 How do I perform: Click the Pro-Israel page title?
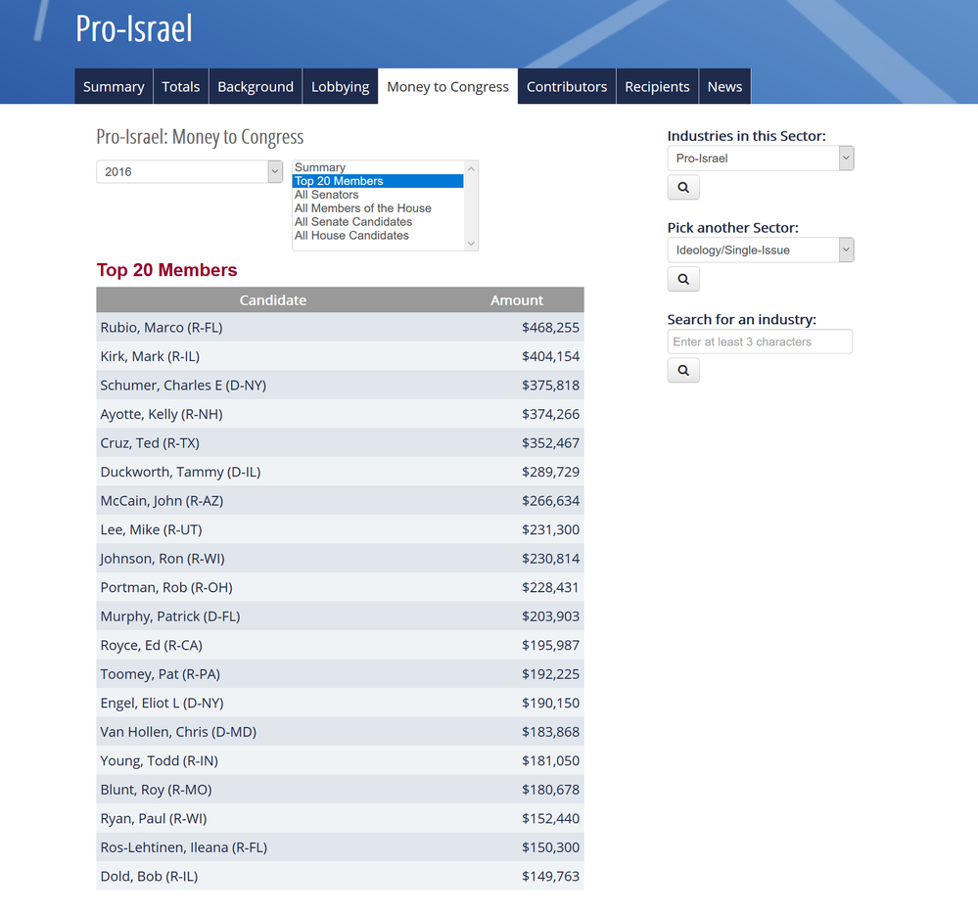pyautogui.click(x=133, y=28)
